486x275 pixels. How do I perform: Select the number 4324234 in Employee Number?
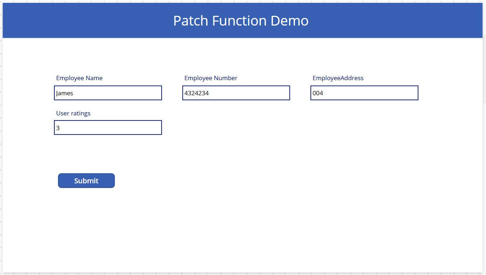coord(196,93)
